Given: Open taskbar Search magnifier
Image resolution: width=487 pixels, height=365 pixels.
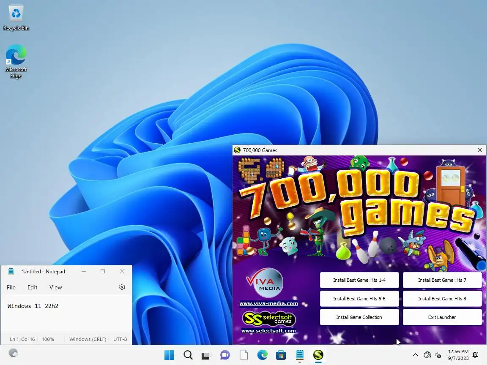Looking at the screenshot, I should click(x=188, y=355).
